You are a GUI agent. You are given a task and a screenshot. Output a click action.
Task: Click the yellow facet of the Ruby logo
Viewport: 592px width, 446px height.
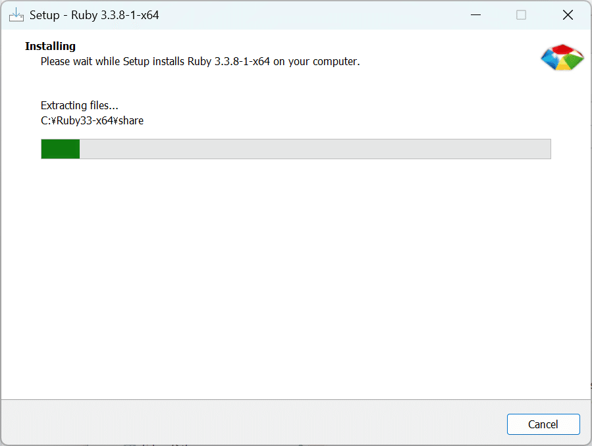(563, 64)
